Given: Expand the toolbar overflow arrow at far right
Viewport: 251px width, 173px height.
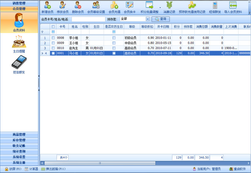Looking at the screenshot, I should (249, 13).
